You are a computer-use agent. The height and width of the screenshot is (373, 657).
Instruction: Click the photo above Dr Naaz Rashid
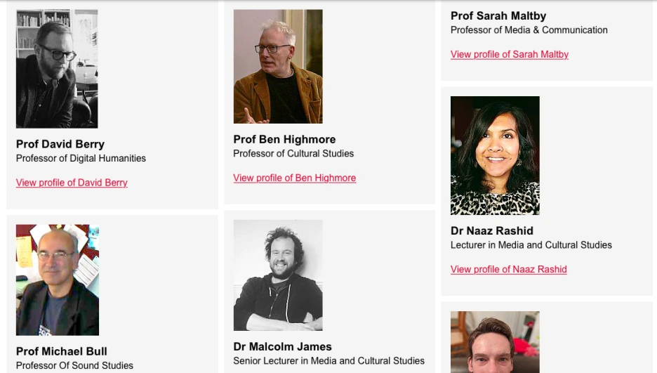pos(495,155)
